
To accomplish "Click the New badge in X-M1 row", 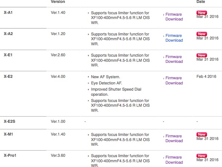I will pos(202,134).
